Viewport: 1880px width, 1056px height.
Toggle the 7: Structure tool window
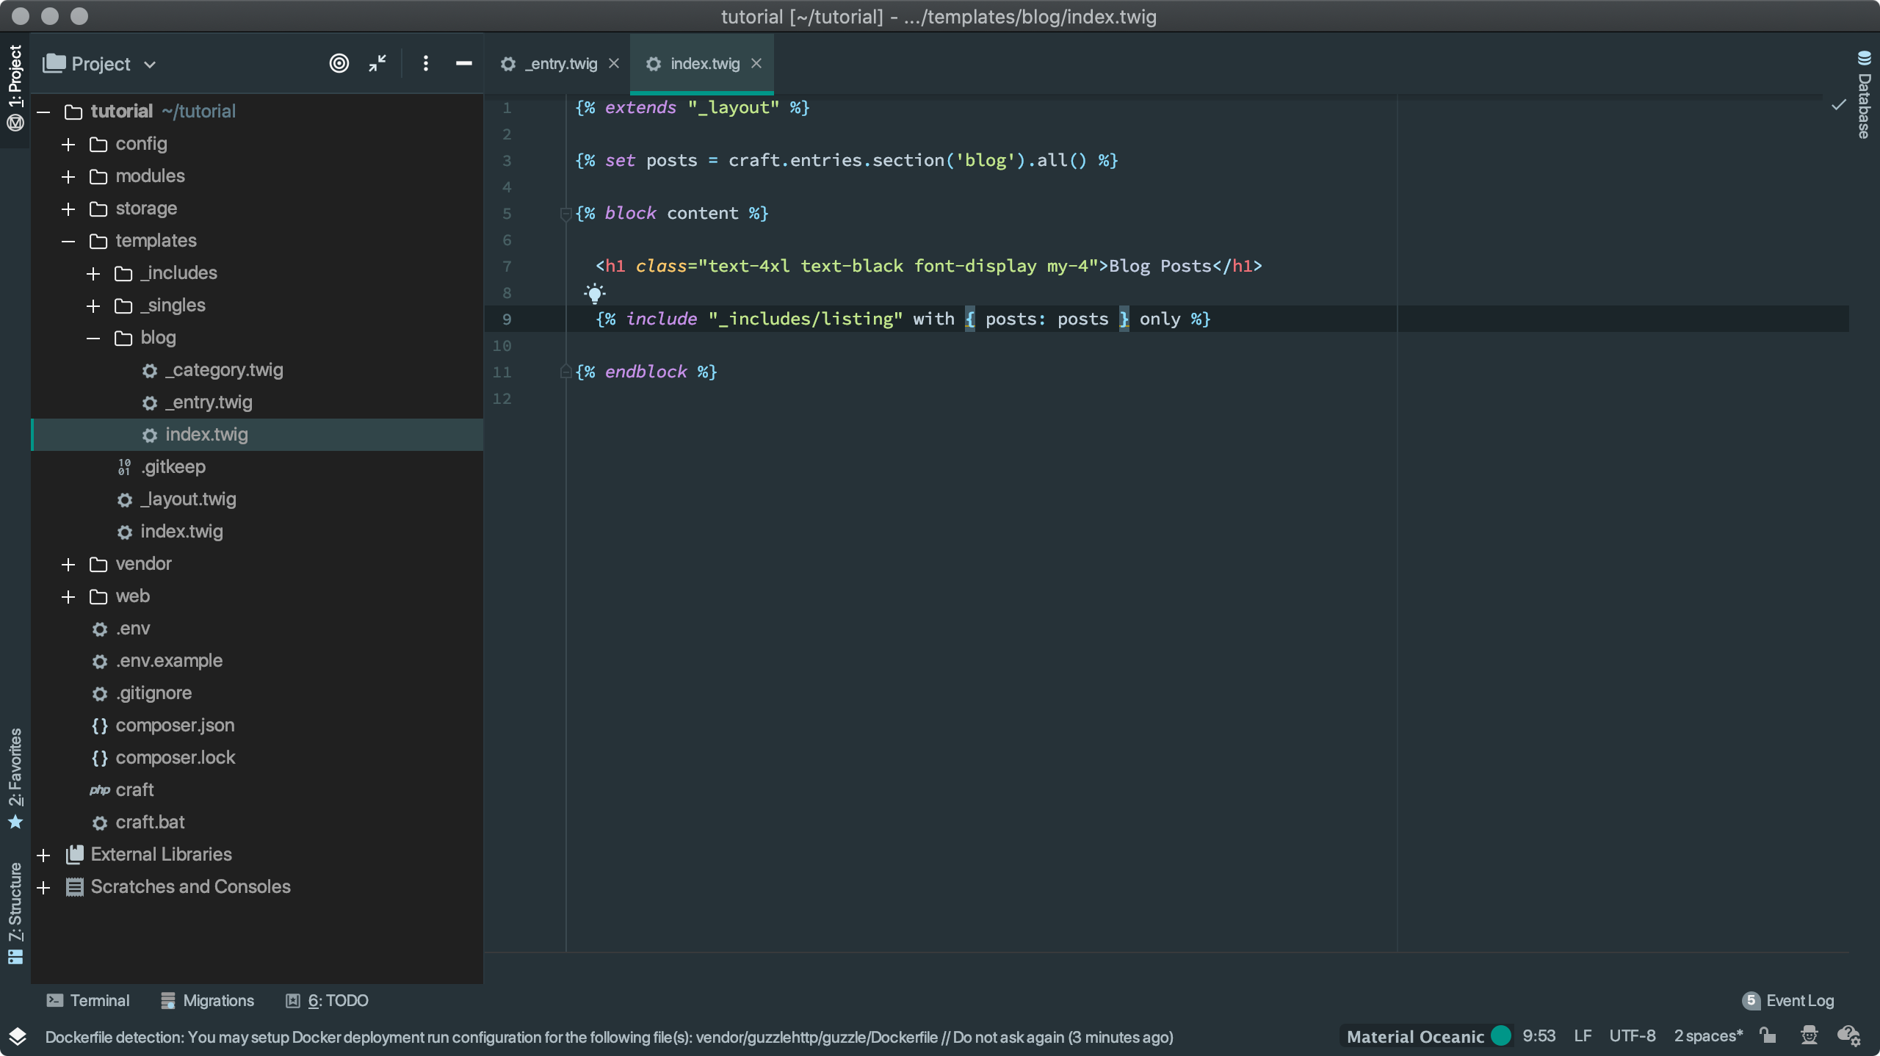coord(15,912)
